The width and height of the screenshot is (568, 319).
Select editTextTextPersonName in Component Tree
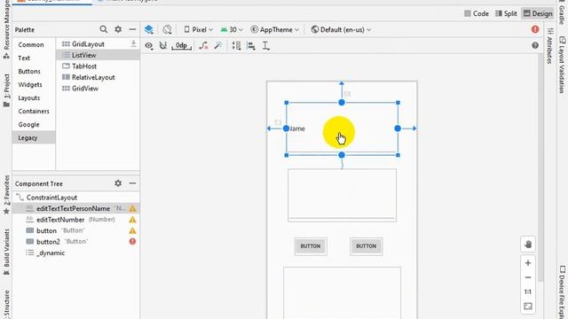click(x=75, y=209)
